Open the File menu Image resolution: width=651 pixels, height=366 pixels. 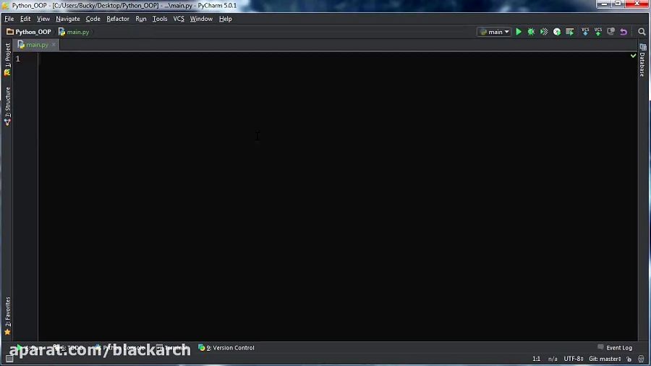coord(9,19)
